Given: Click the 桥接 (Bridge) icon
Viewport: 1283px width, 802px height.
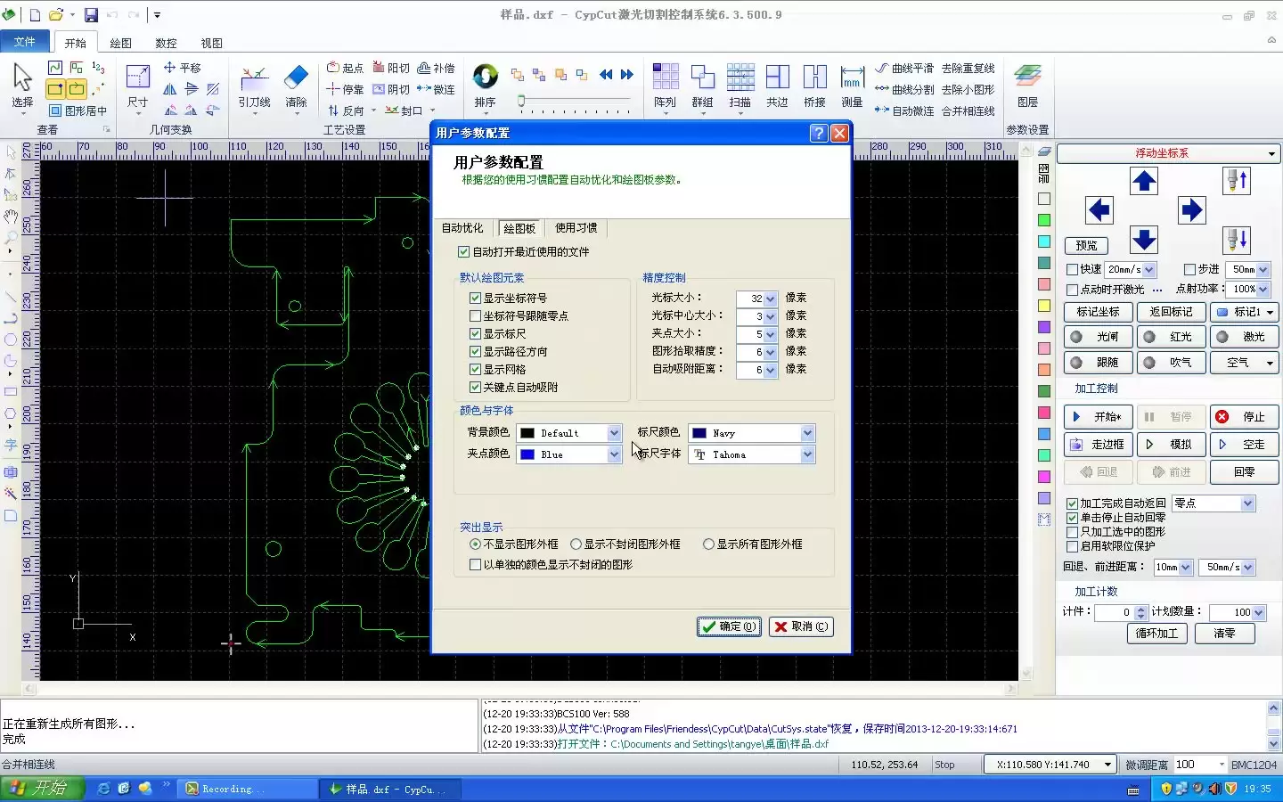Looking at the screenshot, I should pos(815,86).
